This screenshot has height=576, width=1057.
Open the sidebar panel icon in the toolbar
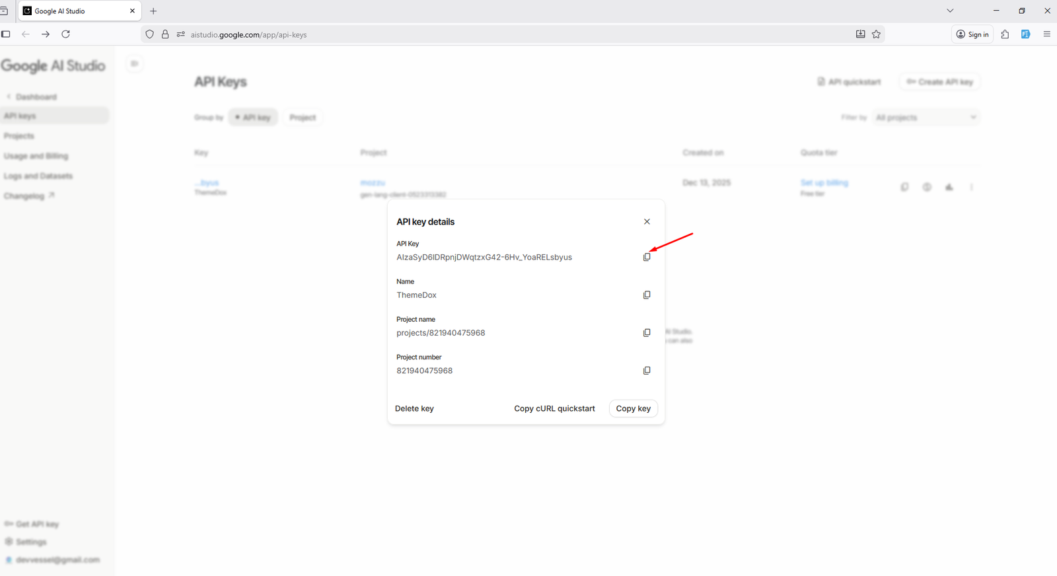(x=6, y=34)
